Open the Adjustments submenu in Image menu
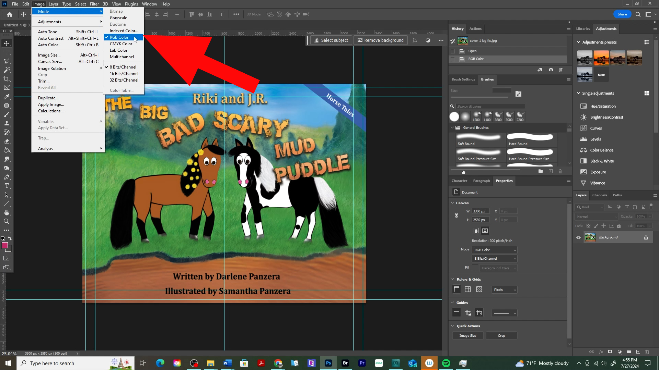The width and height of the screenshot is (659, 370). (68, 22)
